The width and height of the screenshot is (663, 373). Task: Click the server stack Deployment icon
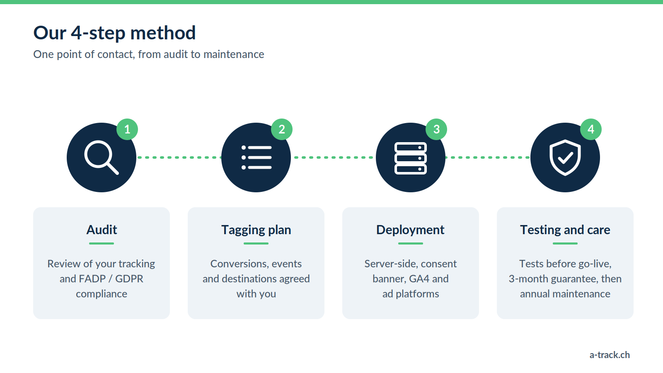pos(411,157)
